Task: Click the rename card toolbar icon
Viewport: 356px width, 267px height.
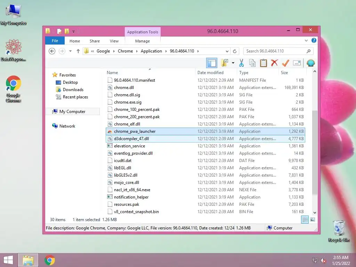Action: [297, 63]
